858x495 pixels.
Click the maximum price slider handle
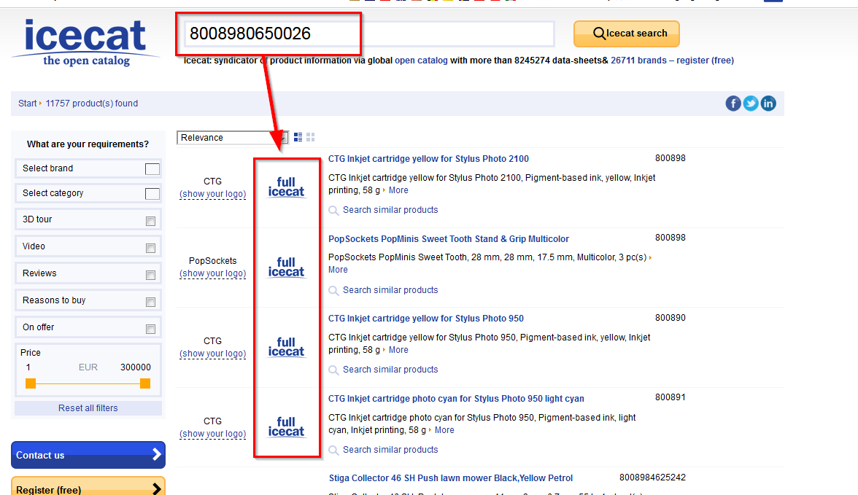click(x=145, y=383)
